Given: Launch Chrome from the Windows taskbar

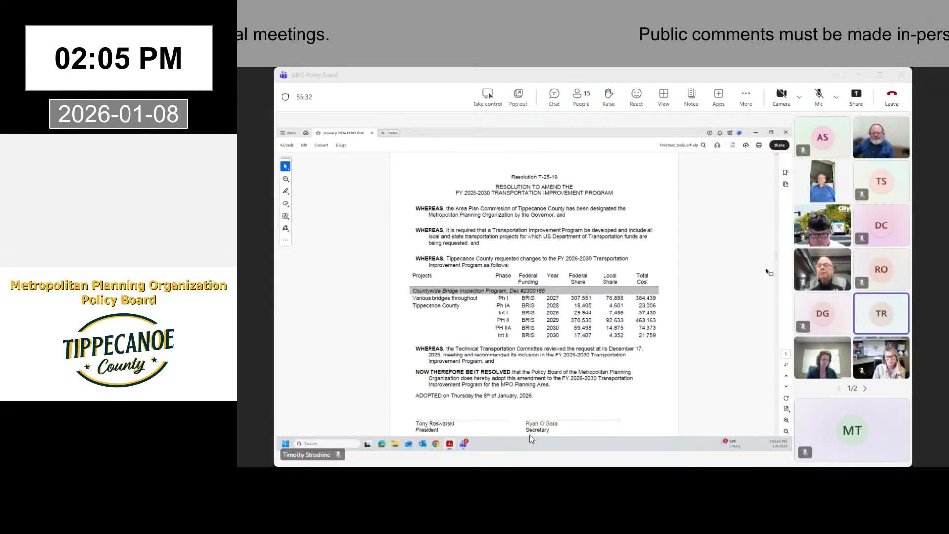Looking at the screenshot, I should point(435,444).
